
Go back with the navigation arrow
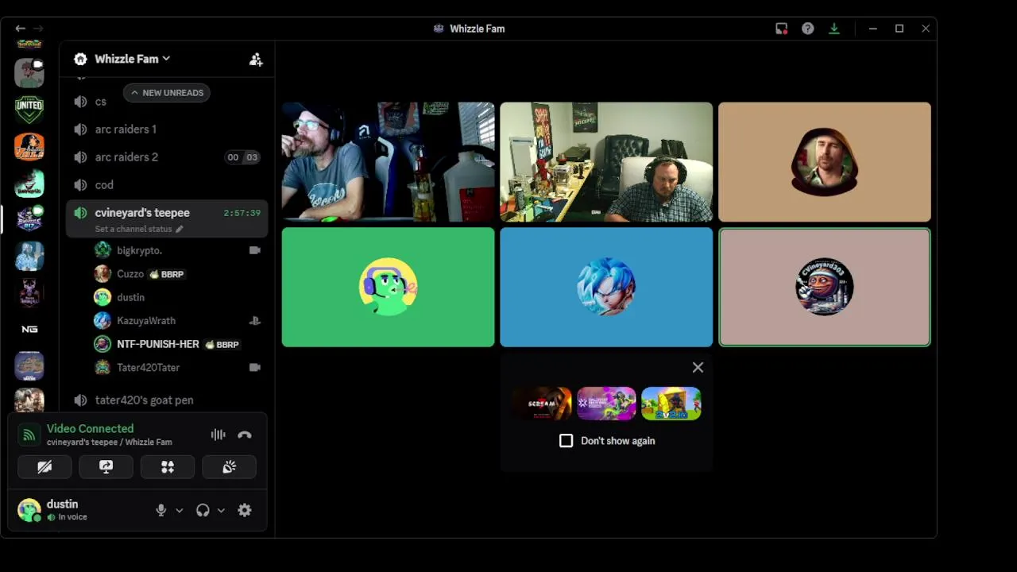21,29
